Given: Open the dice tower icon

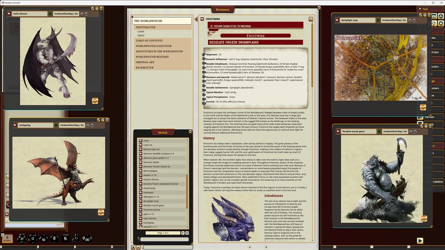Looking at the screenshot, I should tap(441, 16).
